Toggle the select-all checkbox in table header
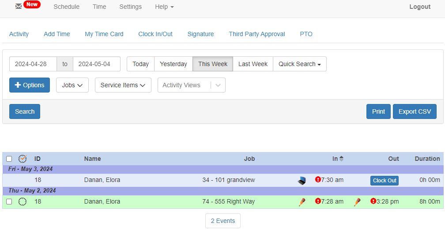Viewport: 445px width, 230px height. (x=9, y=159)
